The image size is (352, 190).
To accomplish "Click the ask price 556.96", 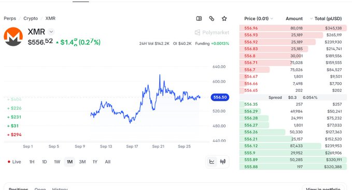I will [x=251, y=28].
